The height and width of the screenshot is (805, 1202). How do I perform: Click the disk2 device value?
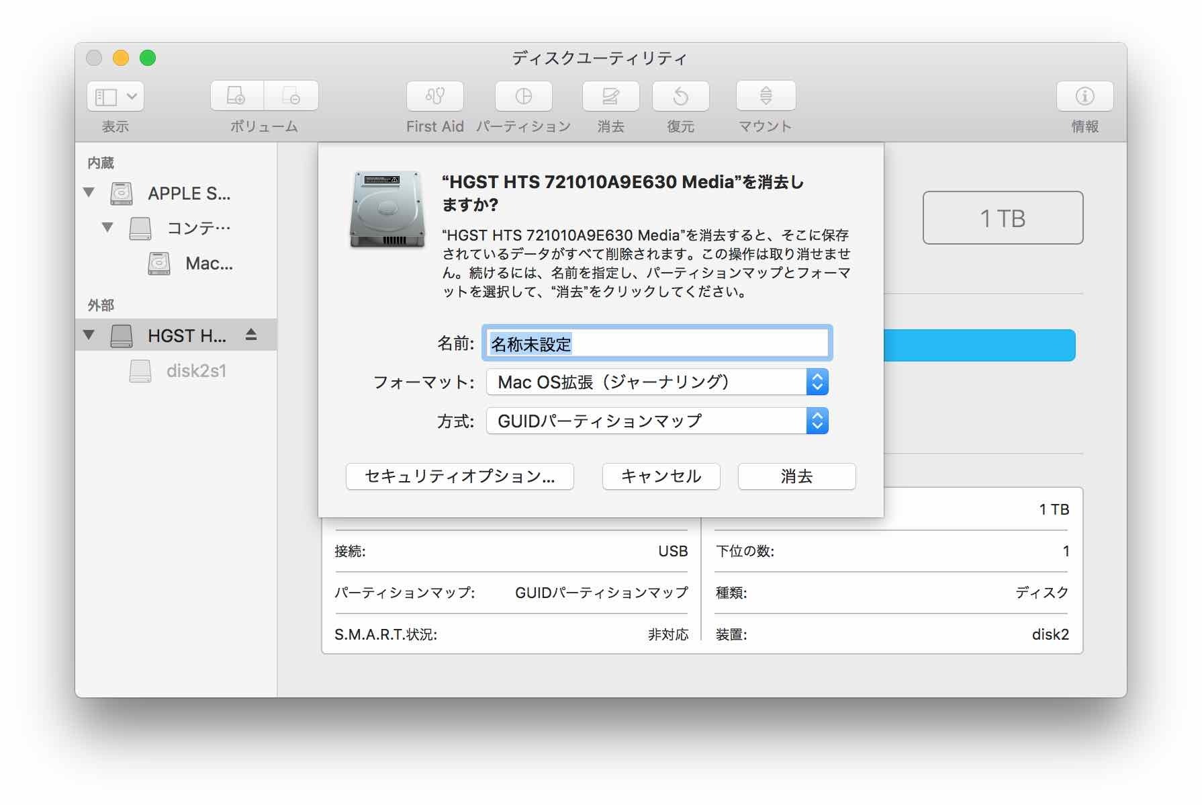(1050, 634)
